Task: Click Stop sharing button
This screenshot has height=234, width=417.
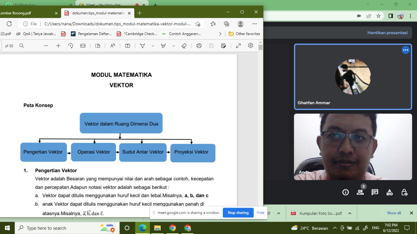Action: (238, 213)
